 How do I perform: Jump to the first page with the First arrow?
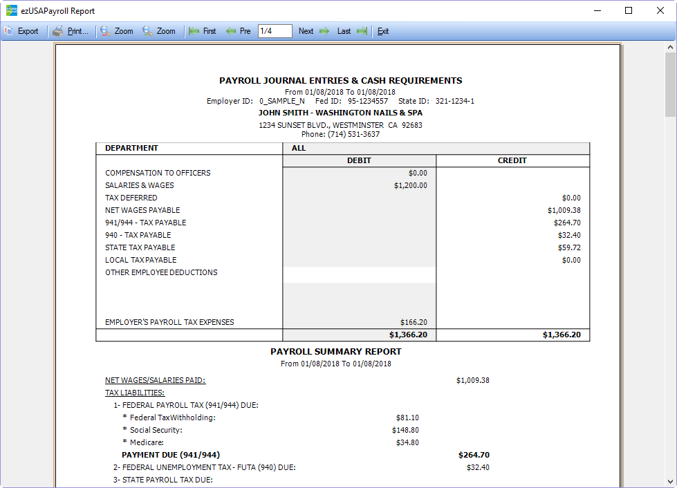(194, 31)
